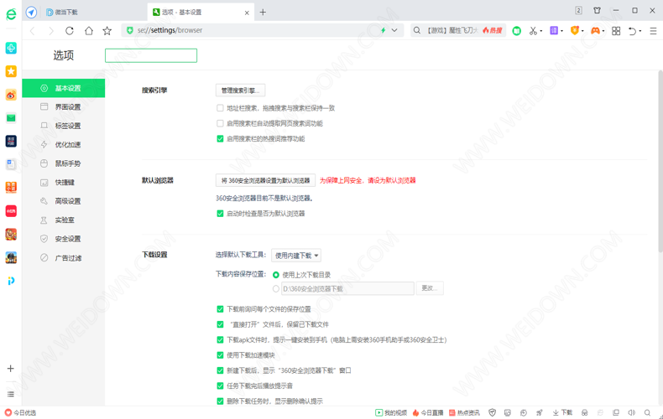The height and width of the screenshot is (419, 663).
Task: Open the 使用内建下载 dropdown
Action: pos(296,256)
